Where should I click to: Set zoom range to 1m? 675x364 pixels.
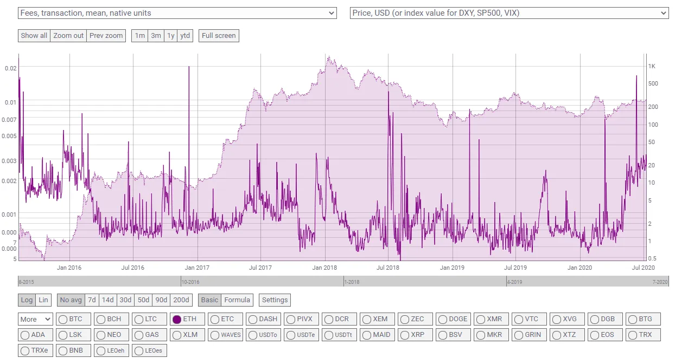coord(139,36)
